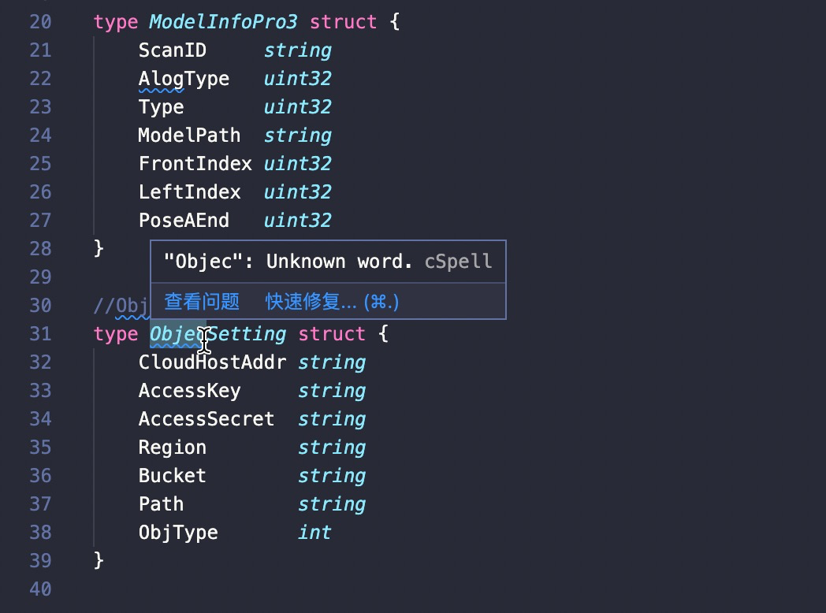Open the 查看问题 link in tooltip
Viewport: 826px width, 613px height.
click(x=202, y=302)
